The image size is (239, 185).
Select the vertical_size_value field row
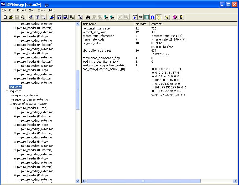(95, 32)
